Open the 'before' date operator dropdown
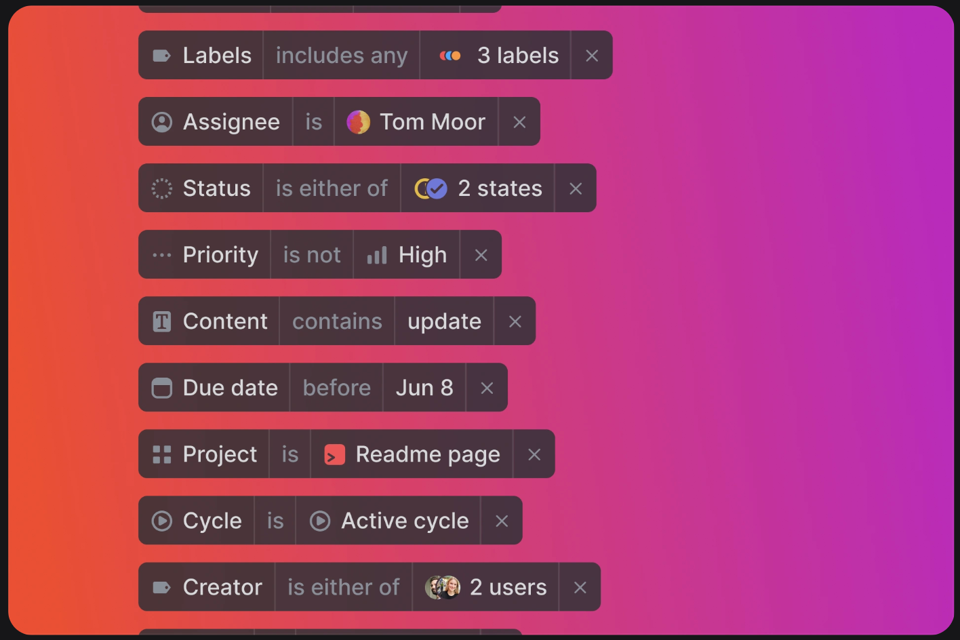 tap(336, 388)
